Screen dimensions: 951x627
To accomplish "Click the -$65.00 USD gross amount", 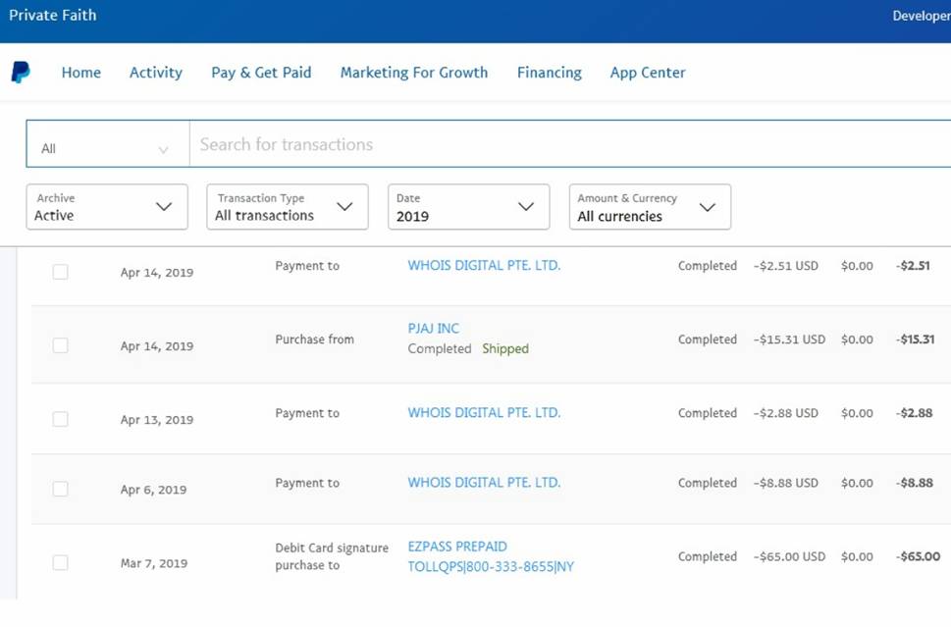I will (x=790, y=556).
